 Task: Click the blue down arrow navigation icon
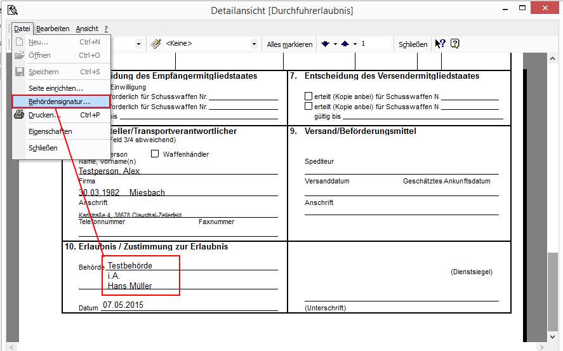point(326,44)
